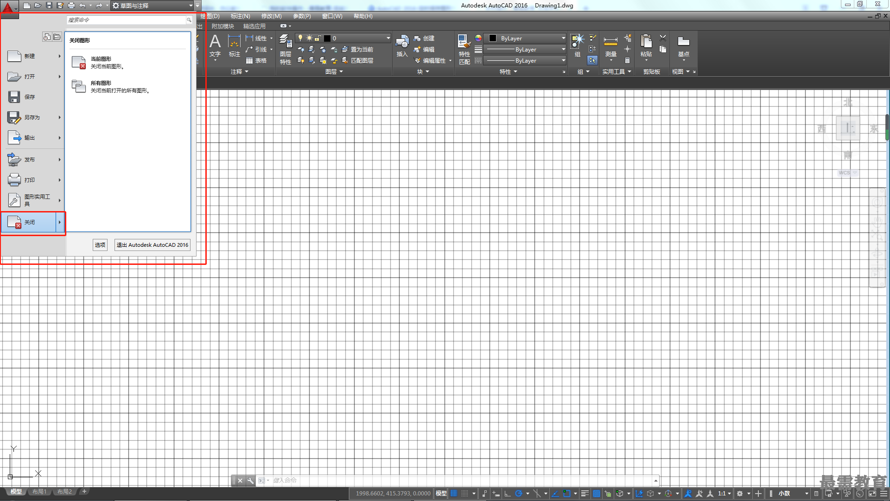Click the command line customize wrench icon
The image size is (890, 501).
(250, 481)
